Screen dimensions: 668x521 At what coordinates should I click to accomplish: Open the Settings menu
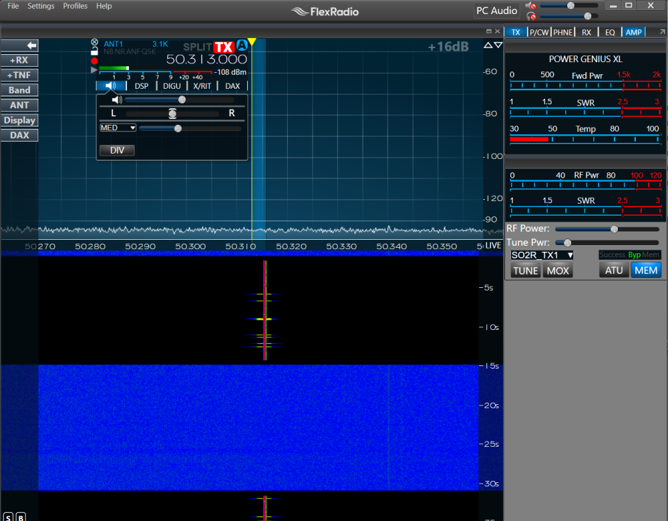coord(41,6)
